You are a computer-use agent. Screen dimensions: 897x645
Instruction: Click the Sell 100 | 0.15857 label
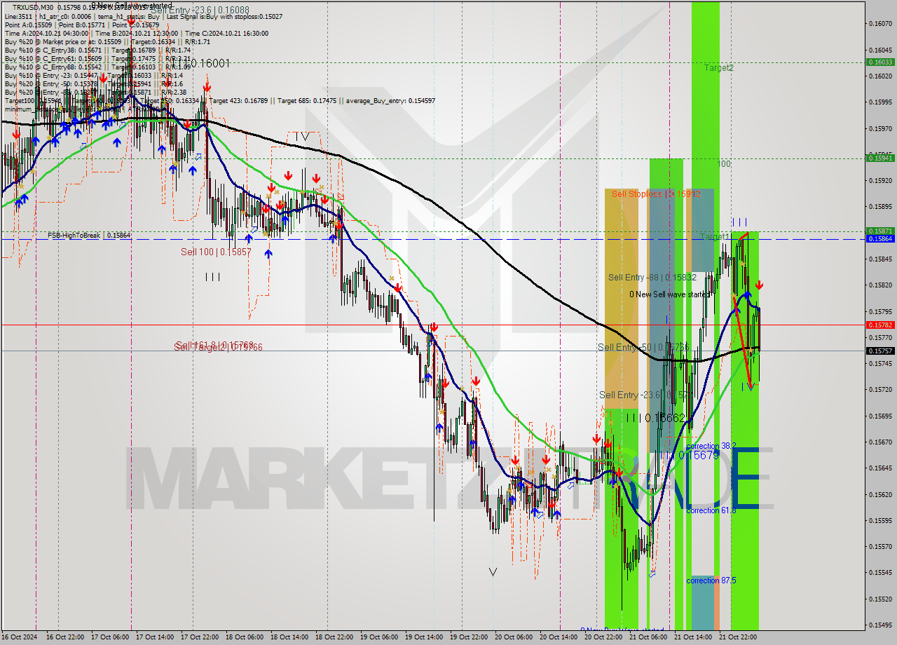click(x=216, y=251)
